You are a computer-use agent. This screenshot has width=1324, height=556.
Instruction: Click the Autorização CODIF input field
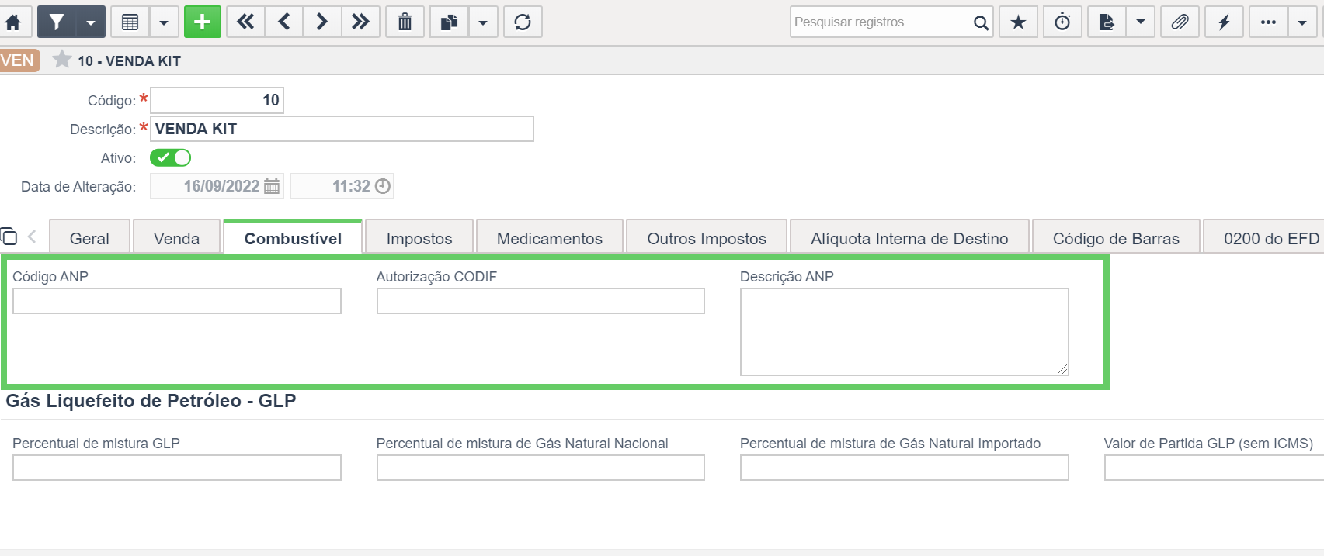[540, 301]
